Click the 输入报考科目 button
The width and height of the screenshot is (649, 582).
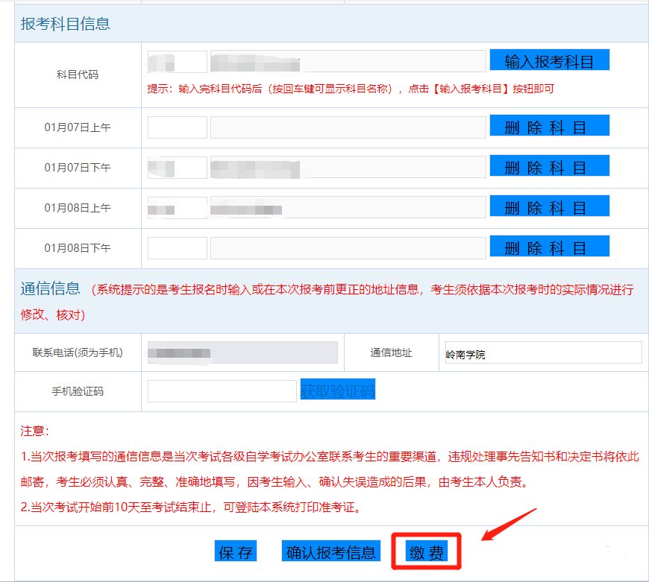coord(549,60)
